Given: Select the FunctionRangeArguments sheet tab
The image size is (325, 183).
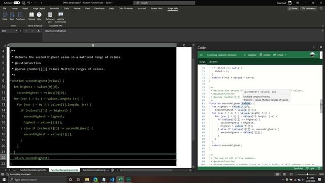Looking at the screenshot, I should [64, 170].
